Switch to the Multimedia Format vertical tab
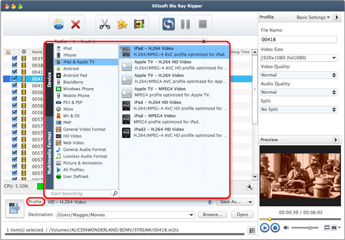 (x=49, y=152)
